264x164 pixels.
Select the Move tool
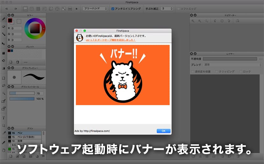click(x=4, y=44)
